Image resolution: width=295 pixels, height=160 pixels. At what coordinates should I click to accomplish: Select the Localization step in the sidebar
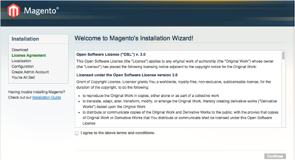point(21,61)
